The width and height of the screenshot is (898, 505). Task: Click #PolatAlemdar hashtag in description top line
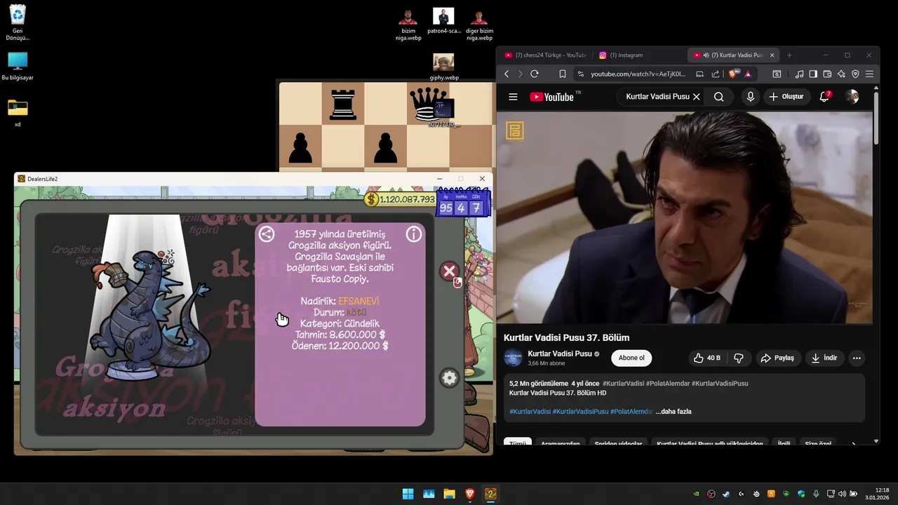[x=667, y=384]
